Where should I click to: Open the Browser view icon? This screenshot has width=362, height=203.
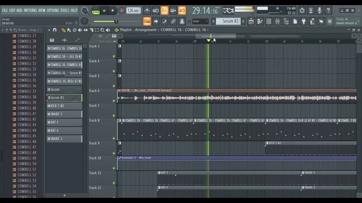[286, 21]
